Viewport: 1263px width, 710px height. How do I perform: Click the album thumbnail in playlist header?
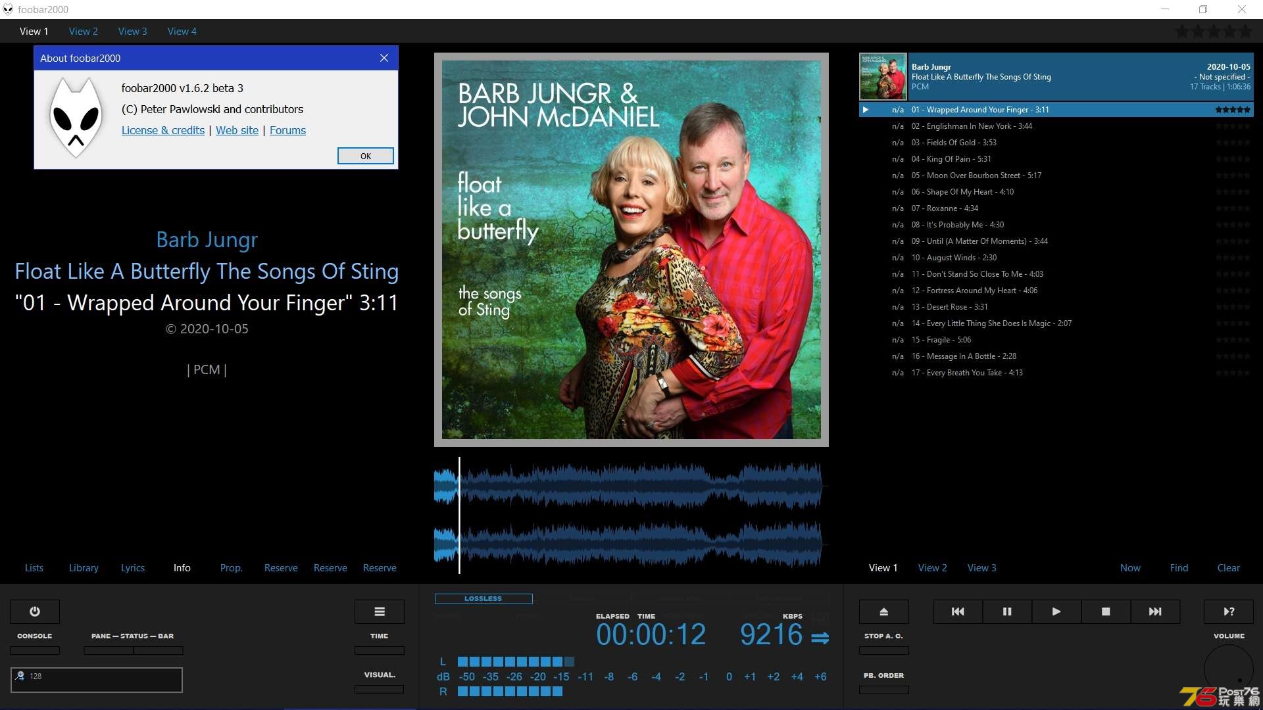883,76
